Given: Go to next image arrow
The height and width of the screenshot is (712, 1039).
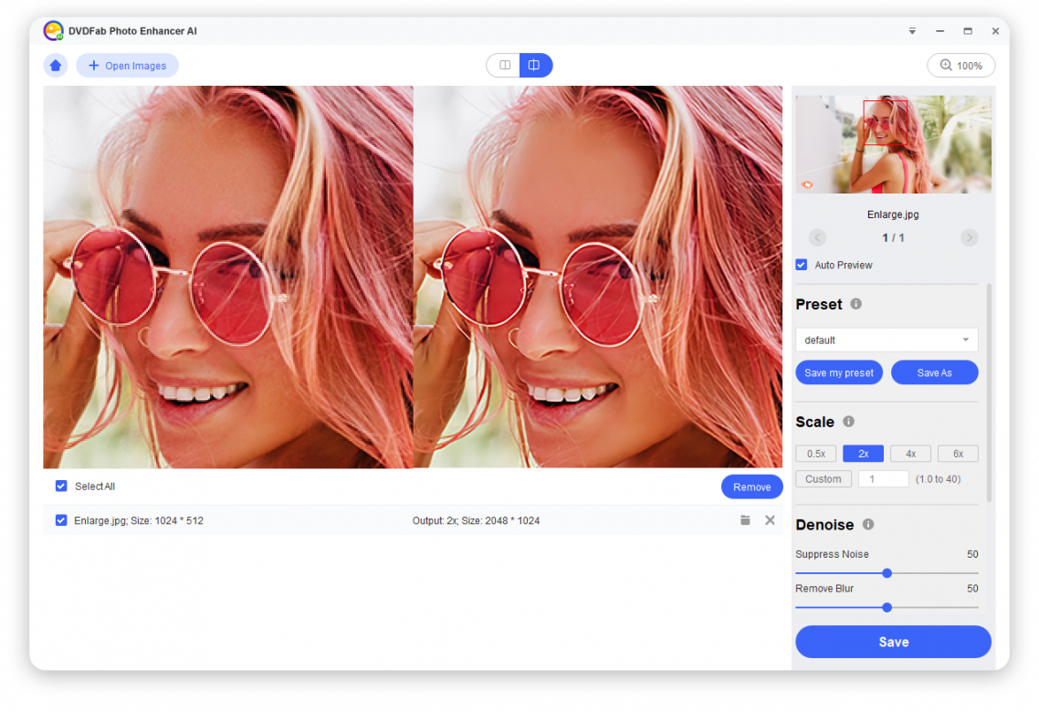Looking at the screenshot, I should point(969,237).
